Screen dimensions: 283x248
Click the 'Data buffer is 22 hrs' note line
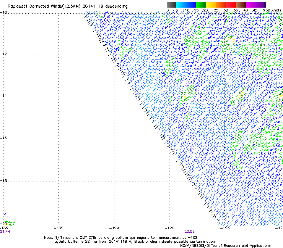pyautogui.click(x=135, y=242)
